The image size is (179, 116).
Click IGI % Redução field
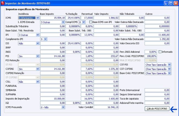[73, 103]
